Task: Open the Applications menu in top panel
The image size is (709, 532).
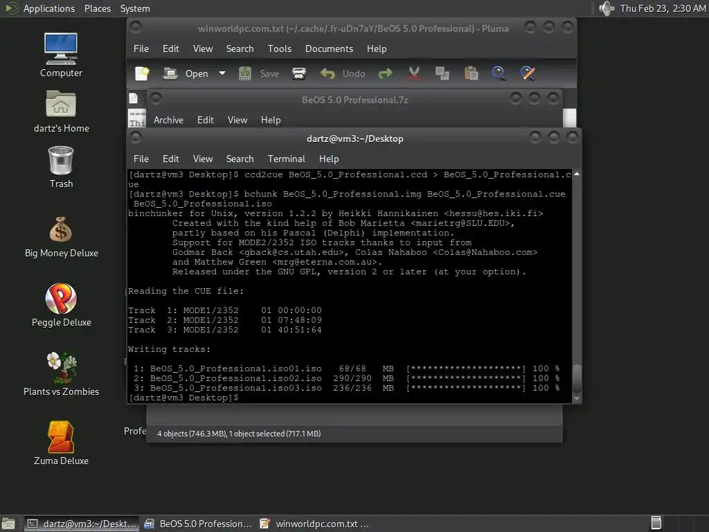Action: [x=48, y=8]
